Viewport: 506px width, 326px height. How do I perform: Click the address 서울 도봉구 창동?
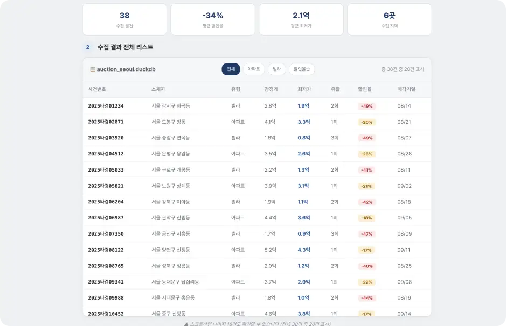point(169,122)
